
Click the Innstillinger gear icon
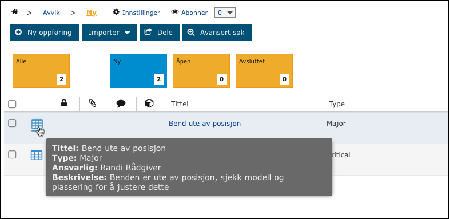coord(116,12)
